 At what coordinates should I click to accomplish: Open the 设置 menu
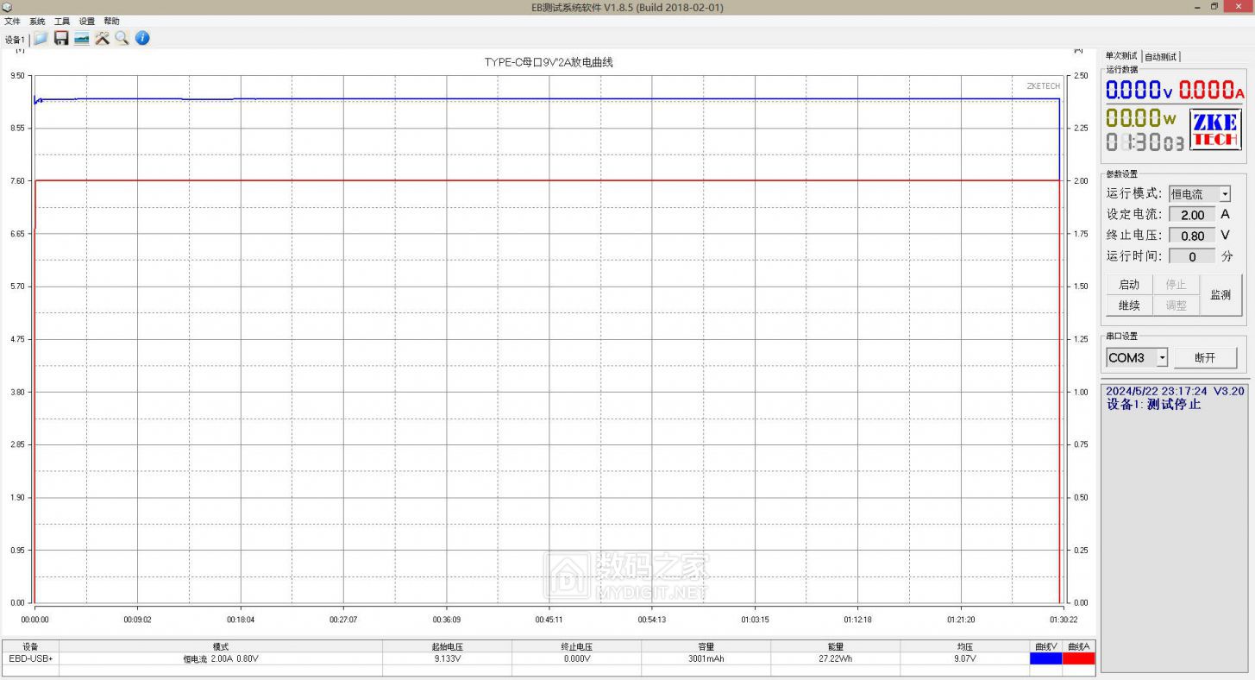[x=87, y=22]
